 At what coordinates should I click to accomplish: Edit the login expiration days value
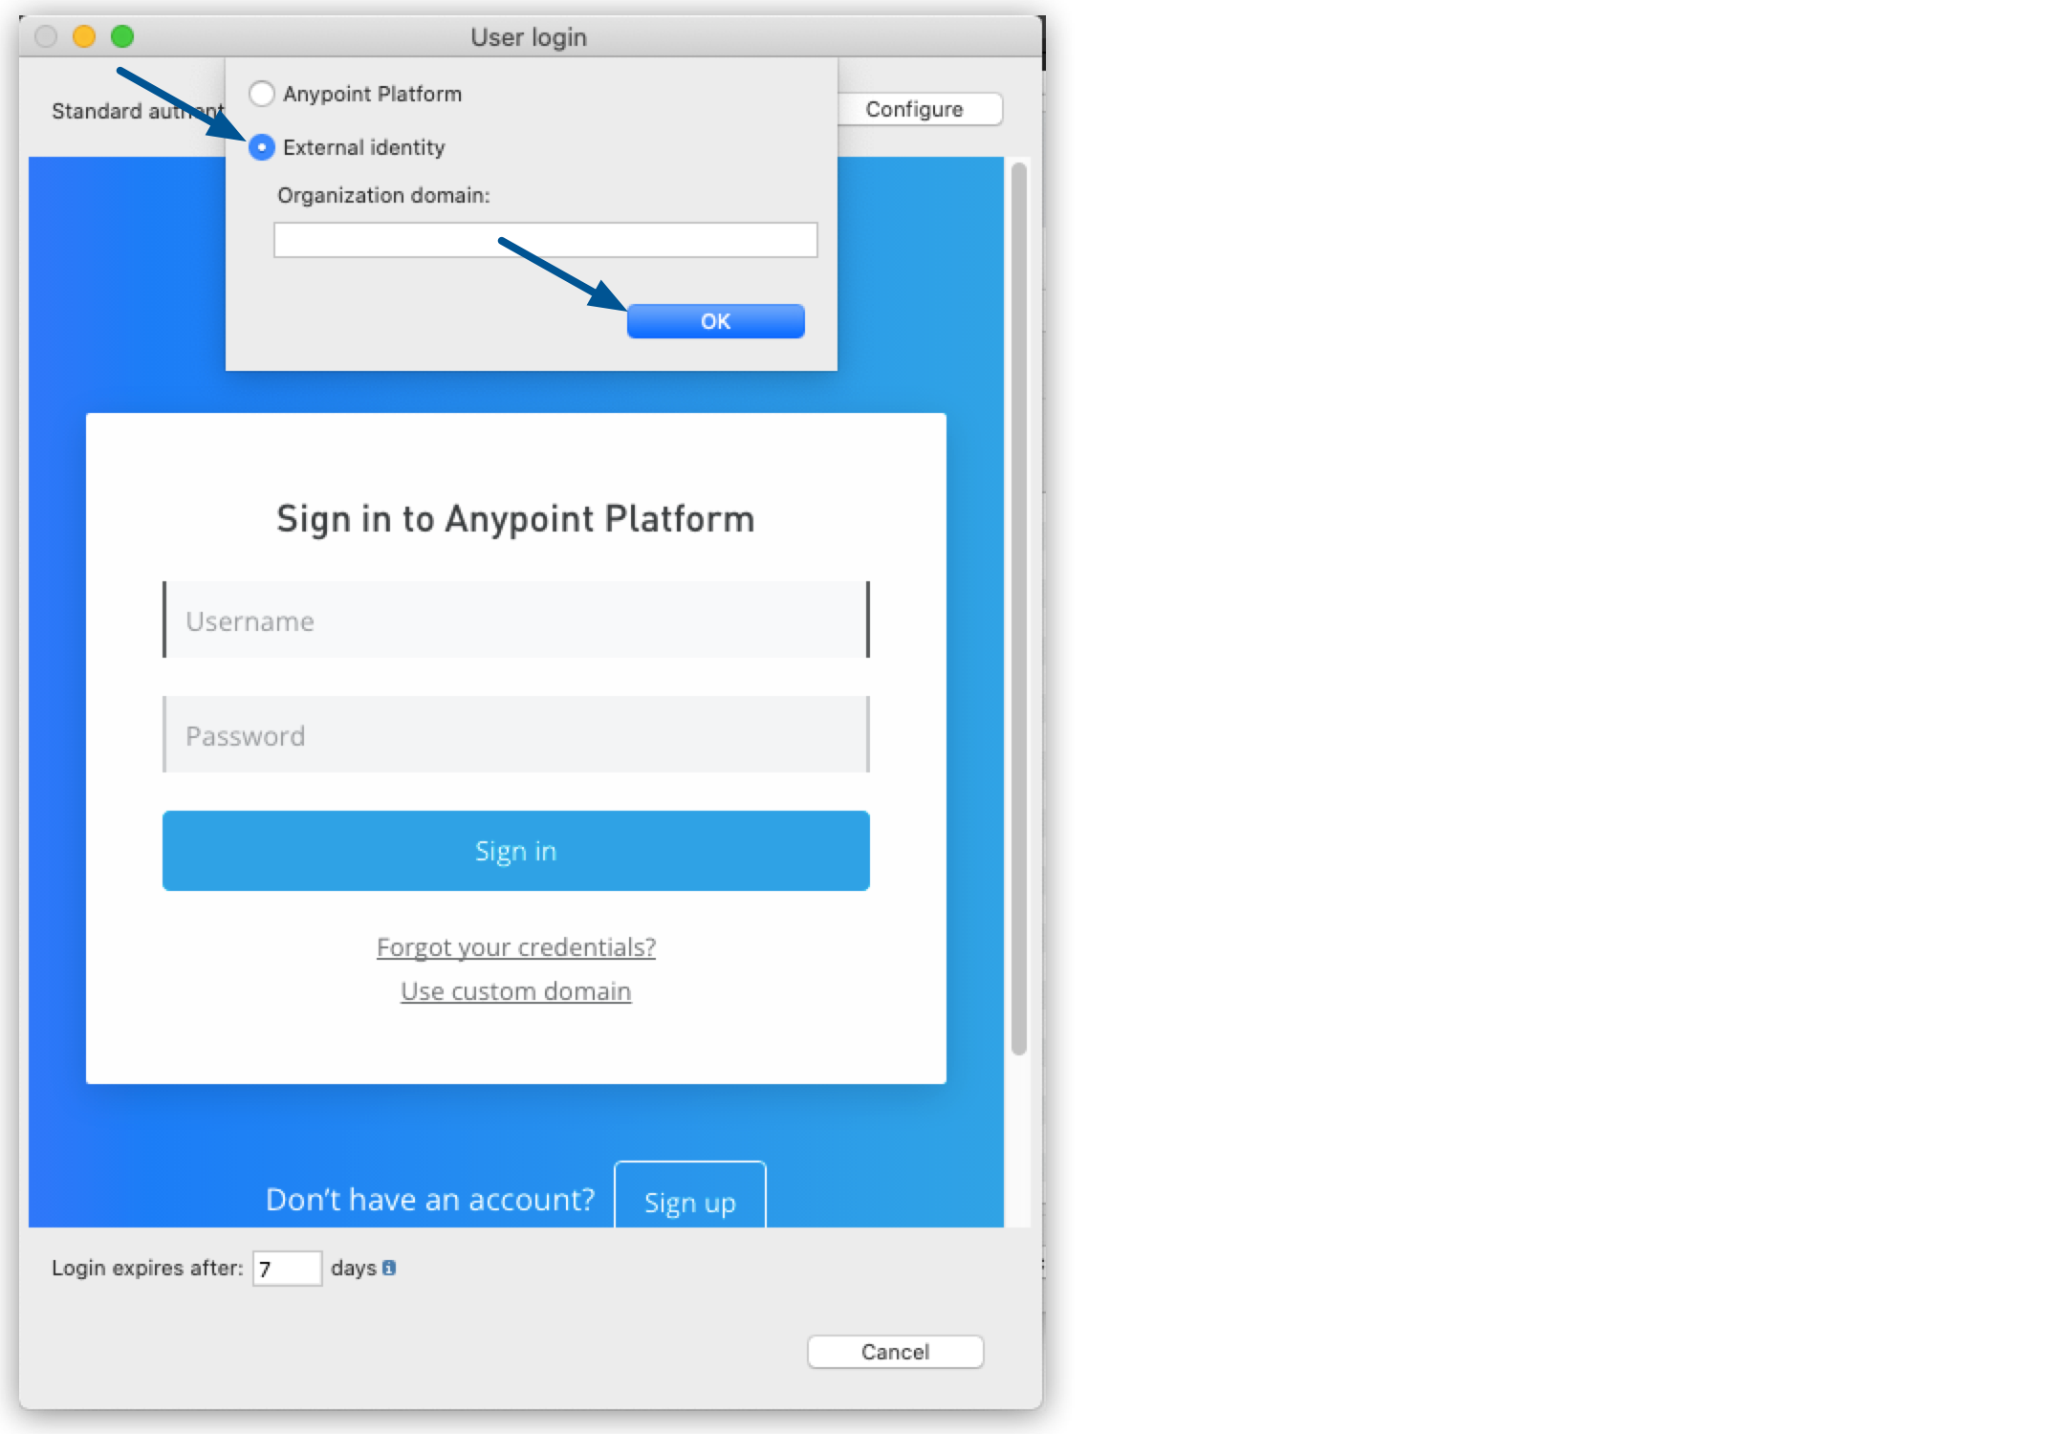[286, 1268]
